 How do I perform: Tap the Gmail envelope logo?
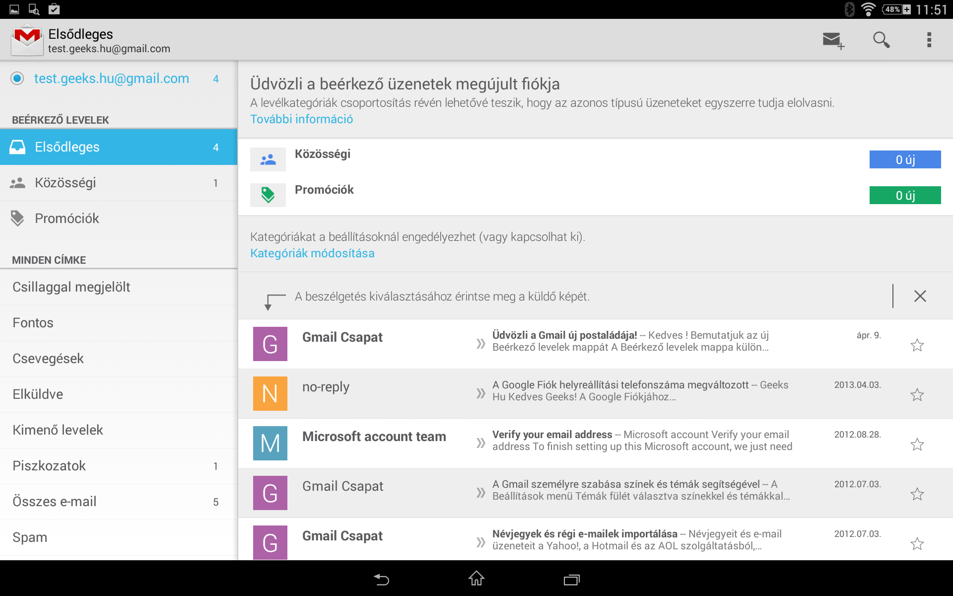(x=27, y=40)
